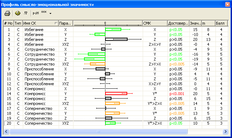This screenshot has height=138, width=232.
Task: Click the 'Достовер..' column header
Action: coord(178,23)
